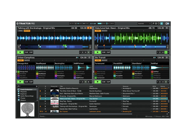Trigger the S&BPitched sample cell icon
The width and height of the screenshot is (180, 136).
pos(75,78)
